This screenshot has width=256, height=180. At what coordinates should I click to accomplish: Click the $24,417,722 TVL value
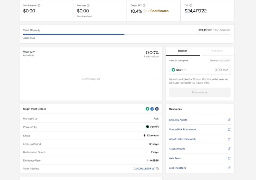click(196, 11)
